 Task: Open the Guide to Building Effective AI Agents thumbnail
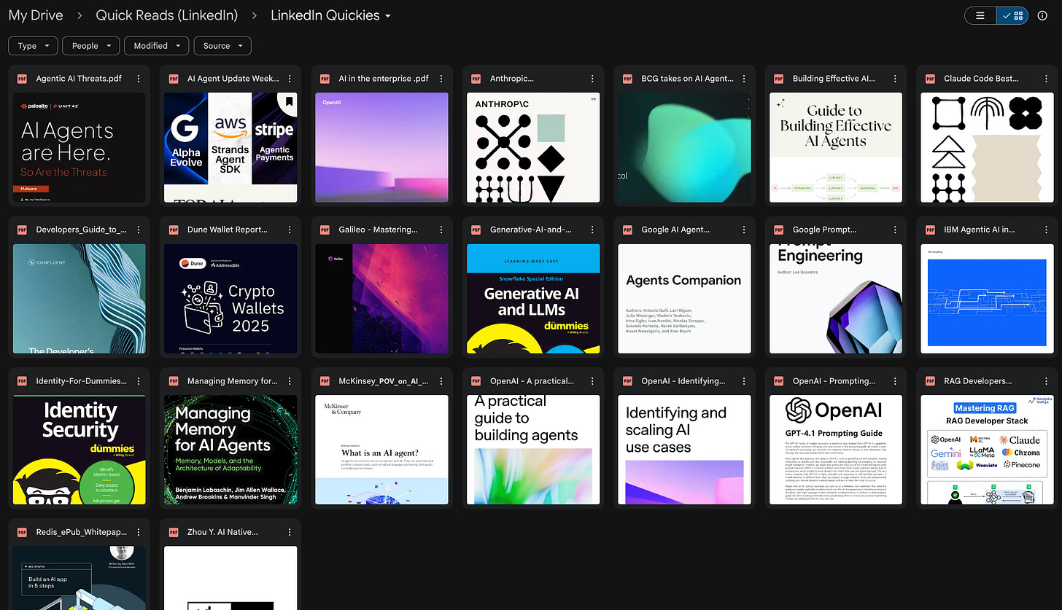[836, 147]
